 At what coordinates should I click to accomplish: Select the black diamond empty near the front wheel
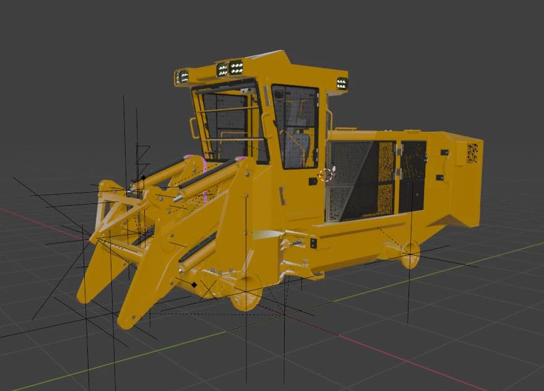[194, 285]
